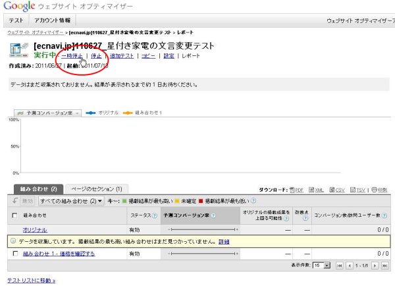Screen dimensions: 395x286
Task: Go to next page of results
Action: 375,265
